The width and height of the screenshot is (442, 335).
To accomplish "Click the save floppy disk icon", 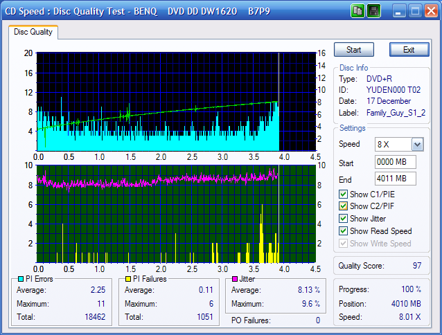I will (x=374, y=11).
